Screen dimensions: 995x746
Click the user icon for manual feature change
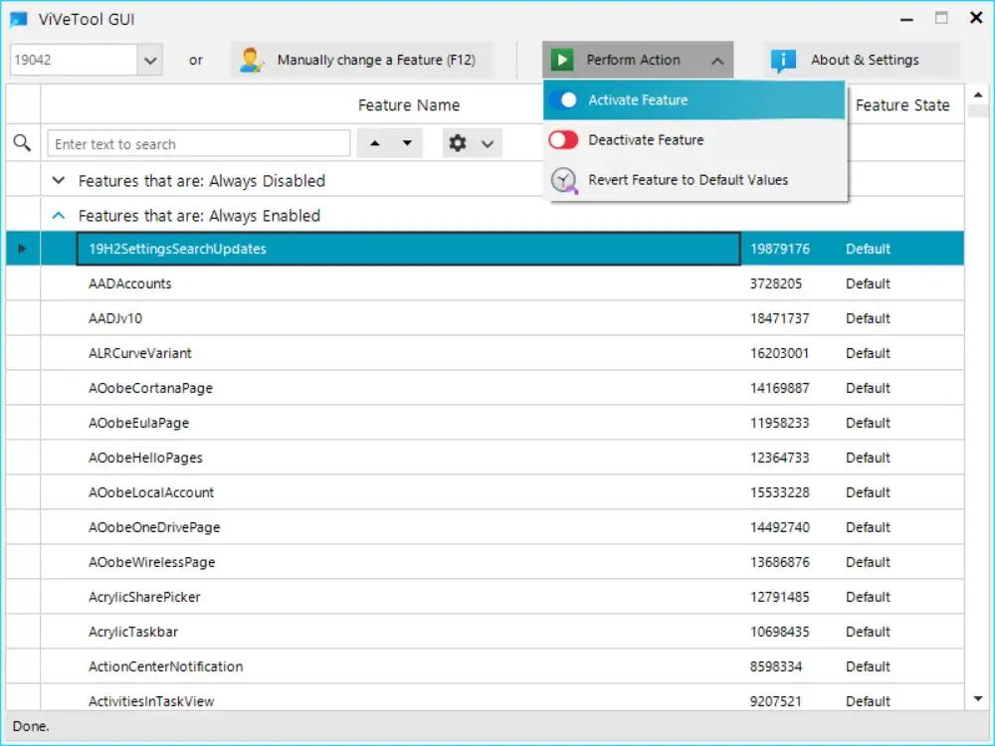point(252,61)
